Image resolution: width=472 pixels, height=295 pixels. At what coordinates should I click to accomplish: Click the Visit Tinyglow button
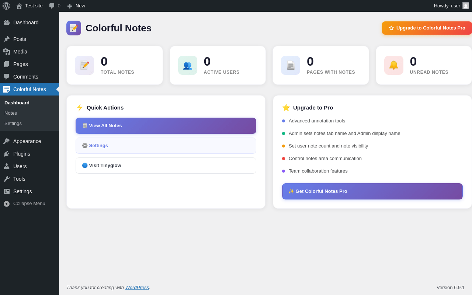[166, 166]
